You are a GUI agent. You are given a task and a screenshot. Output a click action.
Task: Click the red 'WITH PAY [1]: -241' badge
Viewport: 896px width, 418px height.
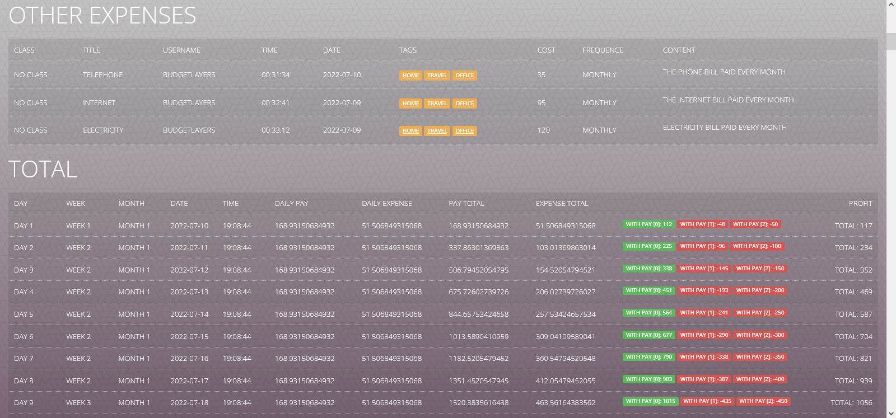[x=704, y=313]
